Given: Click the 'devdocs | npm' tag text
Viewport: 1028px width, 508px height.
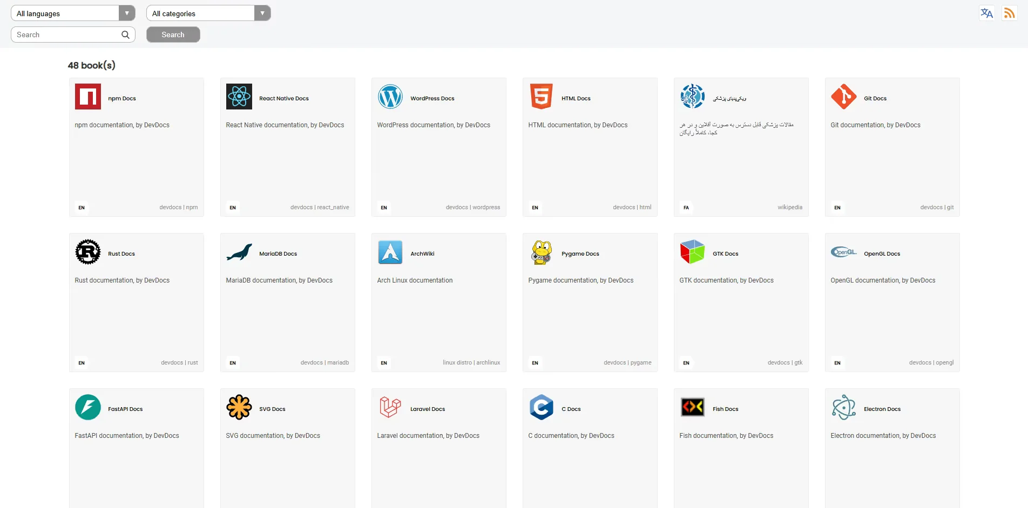Looking at the screenshot, I should tap(179, 208).
